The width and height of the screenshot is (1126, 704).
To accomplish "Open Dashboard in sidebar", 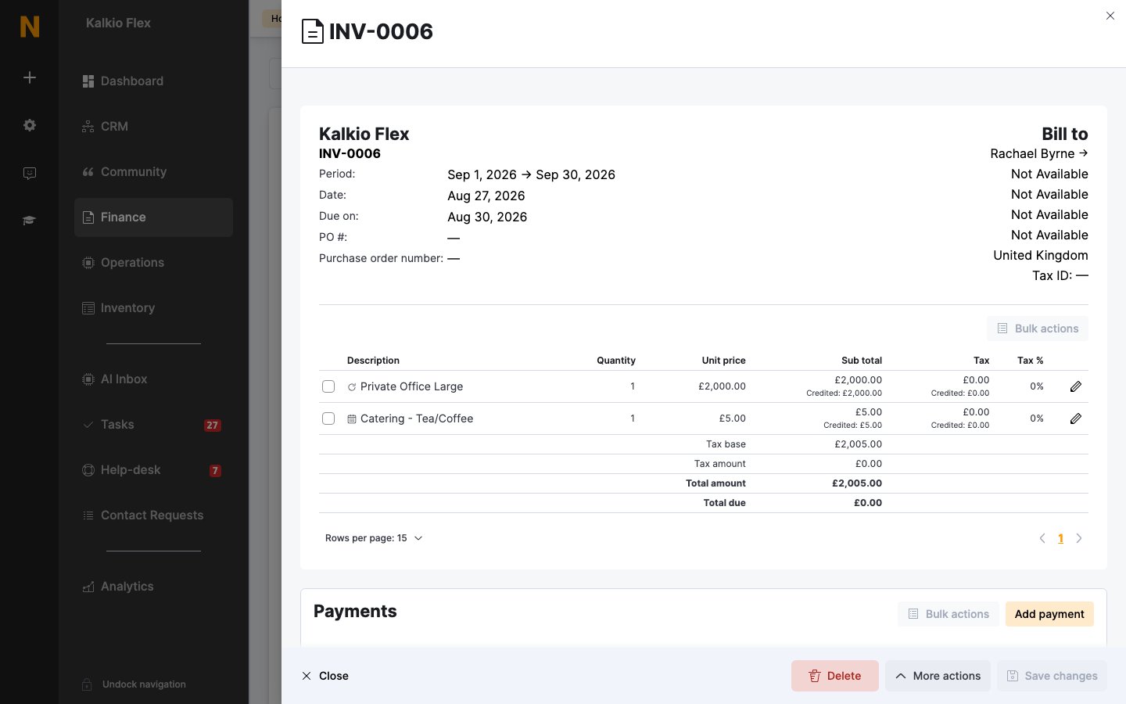I will click(153, 81).
